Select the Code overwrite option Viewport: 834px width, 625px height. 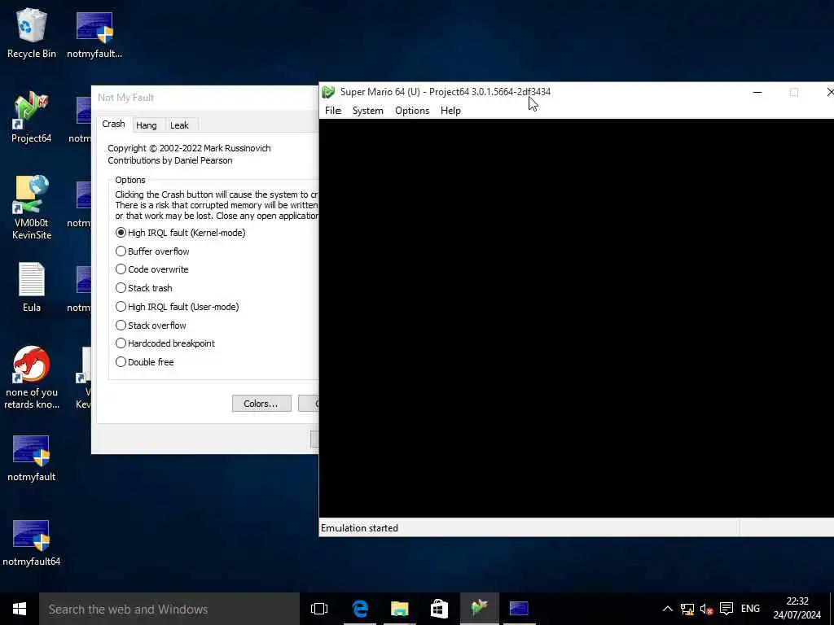(151, 269)
